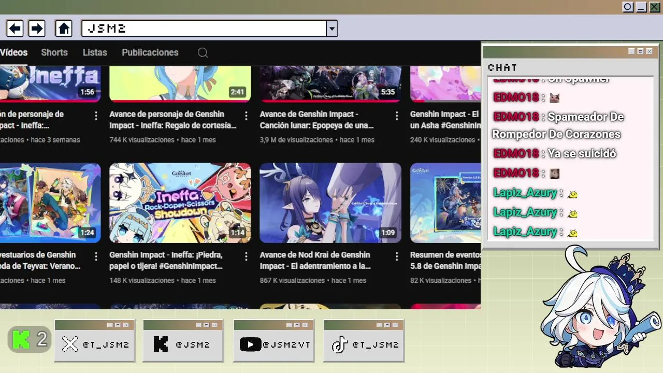This screenshot has height=373, width=663.
Task: Close the main overlay window
Action: [655, 7]
